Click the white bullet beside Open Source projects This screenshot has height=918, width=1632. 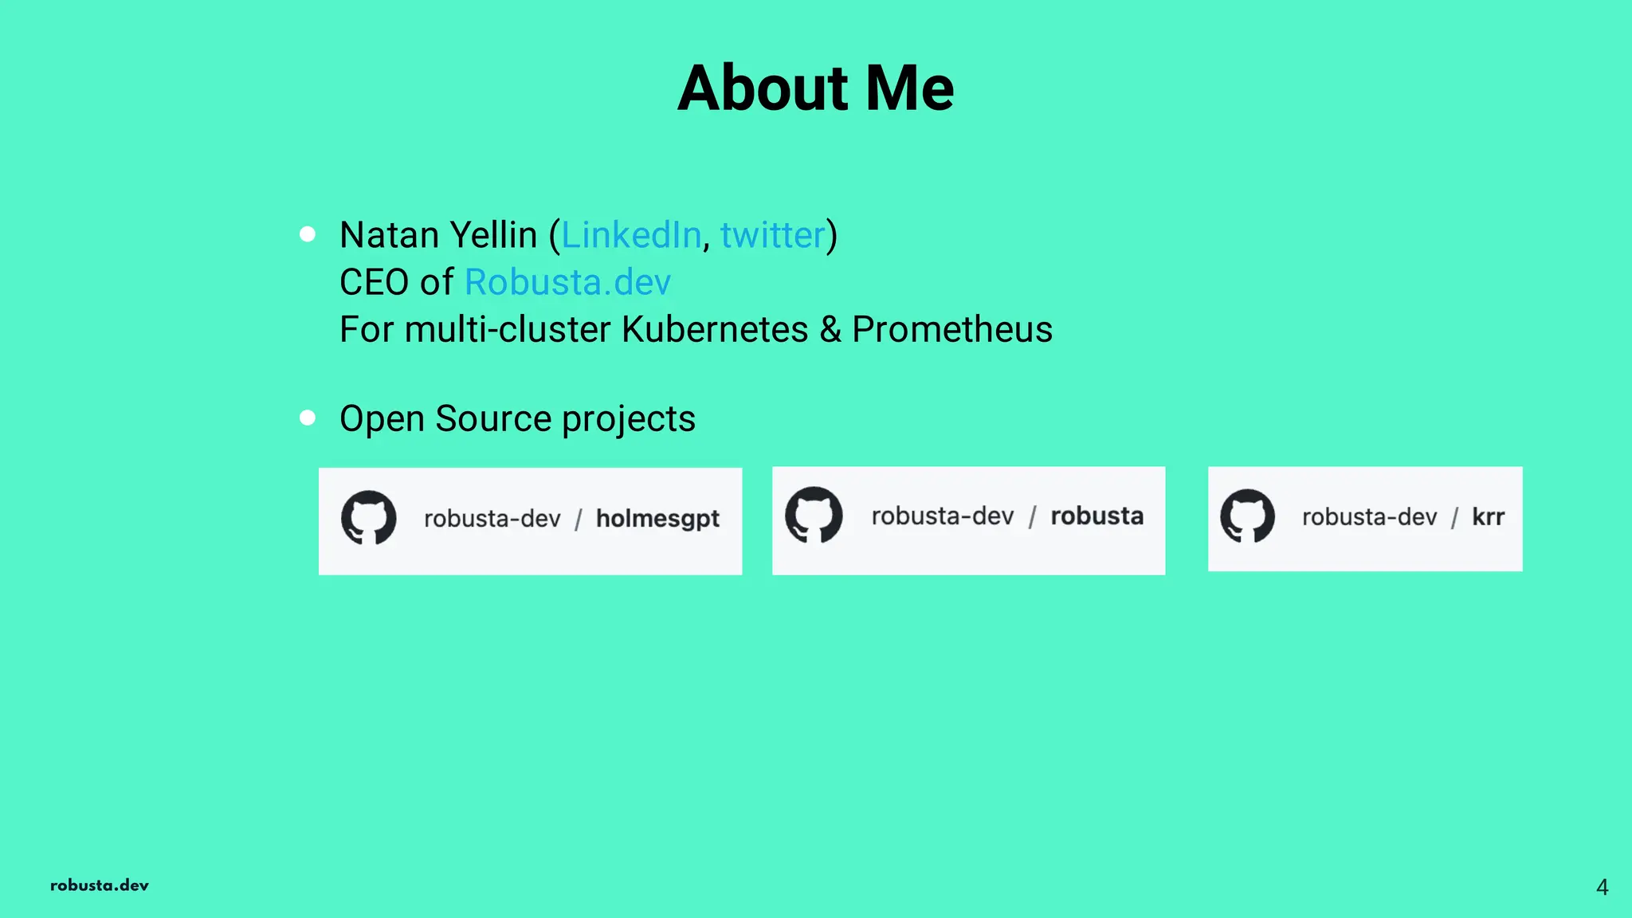point(308,418)
